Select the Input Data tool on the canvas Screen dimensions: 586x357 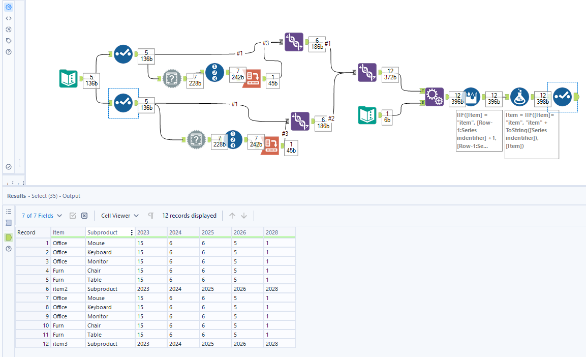69,79
